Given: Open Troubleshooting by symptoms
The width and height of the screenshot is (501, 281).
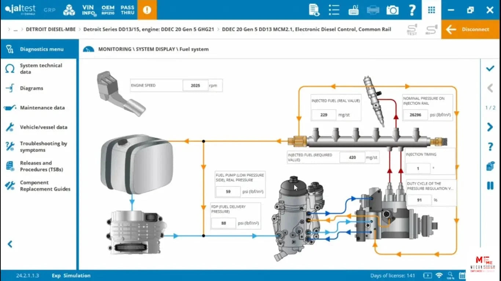Looking at the screenshot, I should (39, 147).
